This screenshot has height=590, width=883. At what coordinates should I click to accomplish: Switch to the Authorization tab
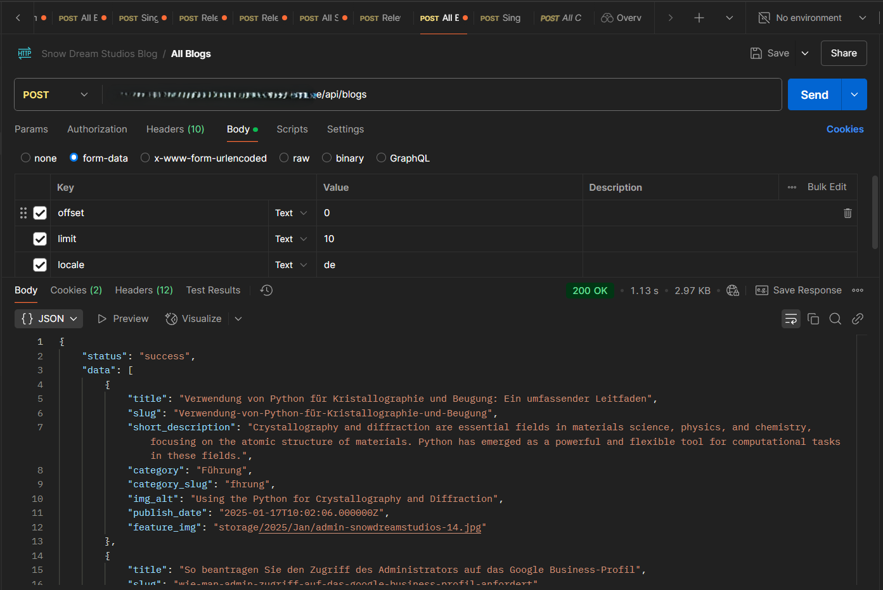pyautogui.click(x=97, y=129)
